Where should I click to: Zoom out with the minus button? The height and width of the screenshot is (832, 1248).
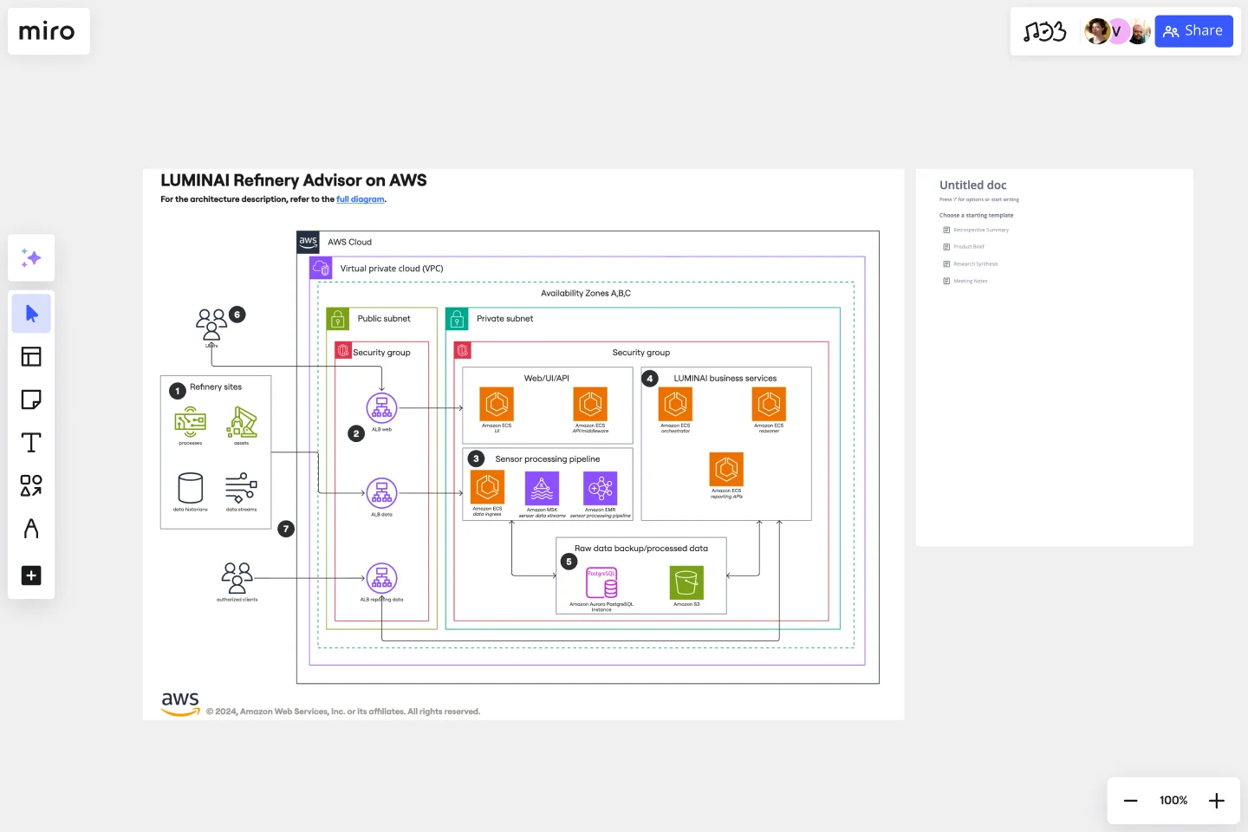click(1130, 801)
